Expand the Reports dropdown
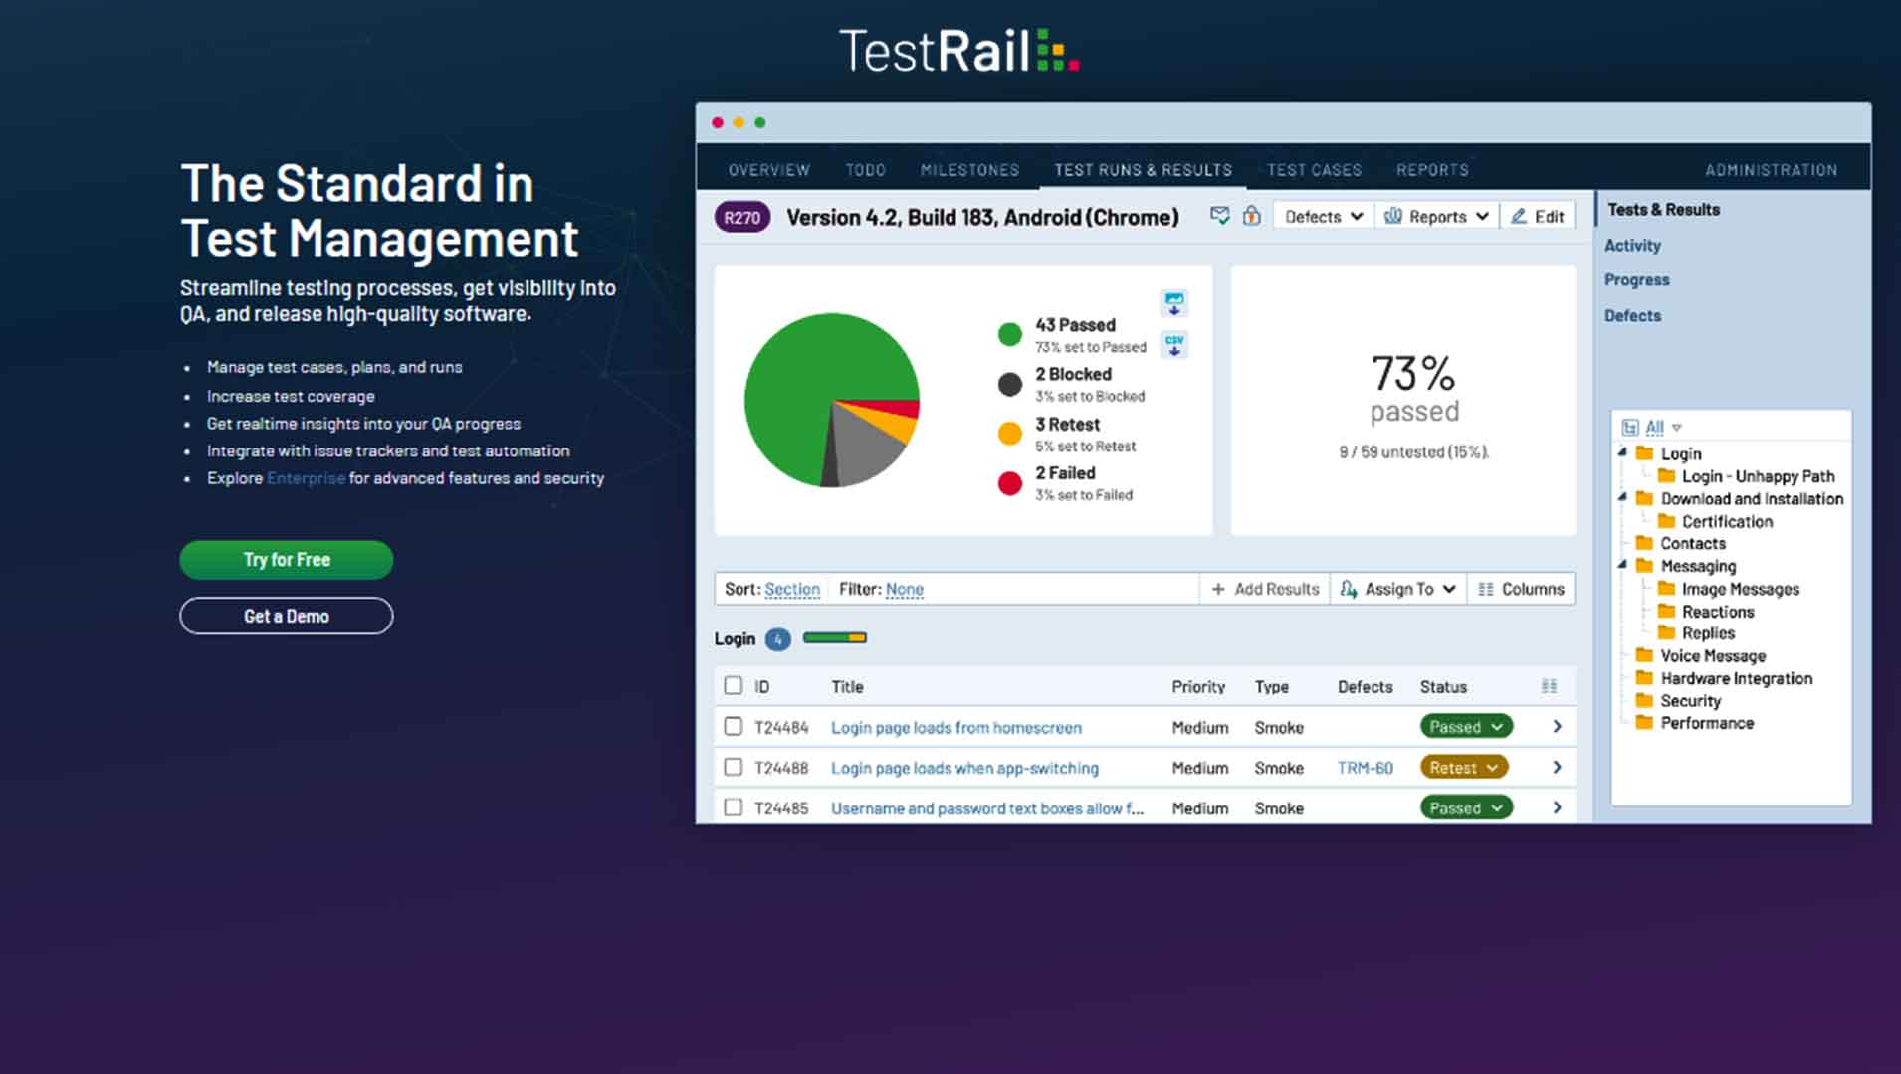 tap(1436, 215)
